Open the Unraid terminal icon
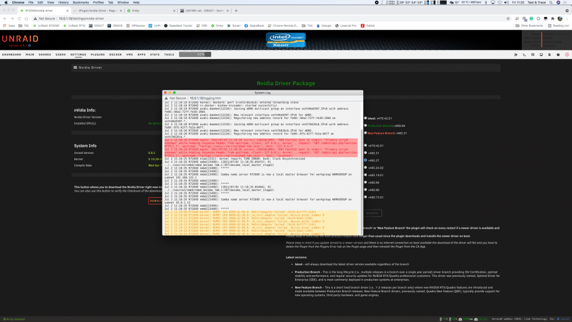Screen dimensions: 572x322 click(524, 55)
